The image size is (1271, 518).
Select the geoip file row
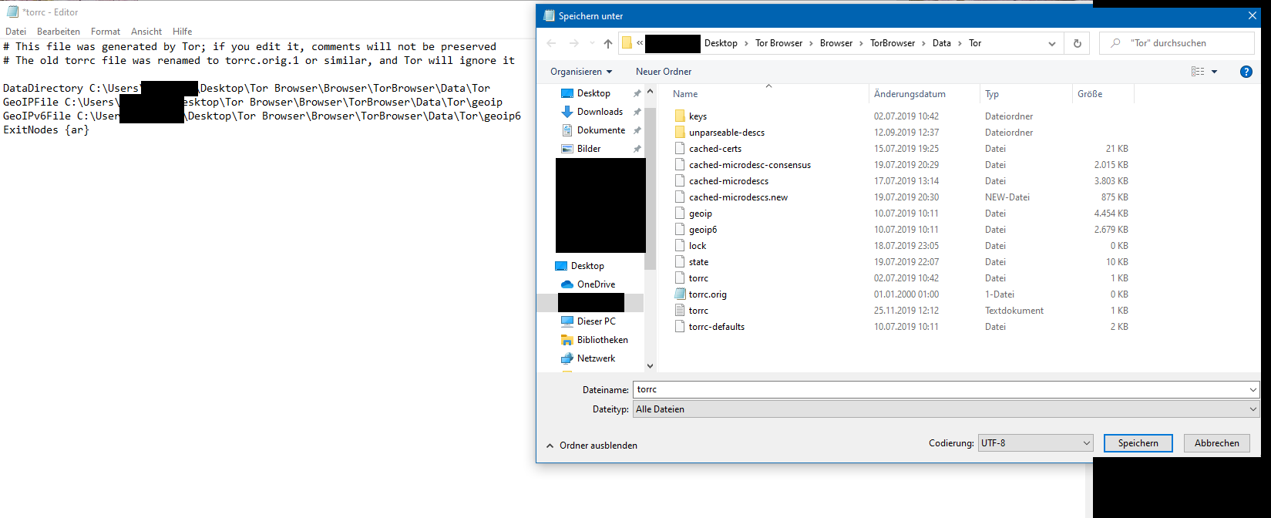(902, 214)
